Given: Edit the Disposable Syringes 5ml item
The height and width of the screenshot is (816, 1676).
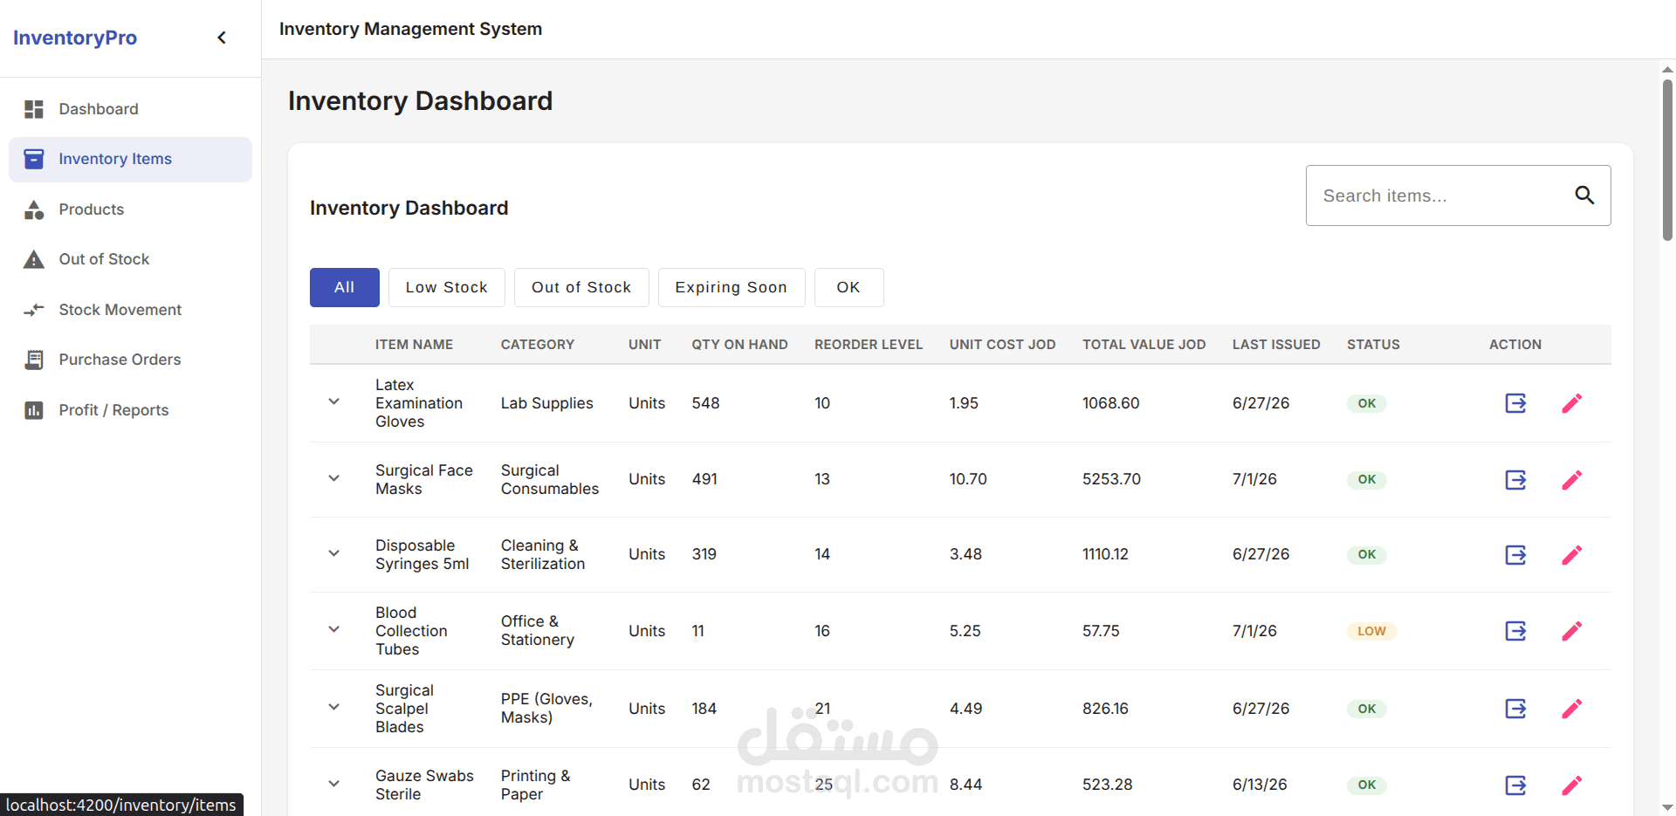Looking at the screenshot, I should point(1572,554).
